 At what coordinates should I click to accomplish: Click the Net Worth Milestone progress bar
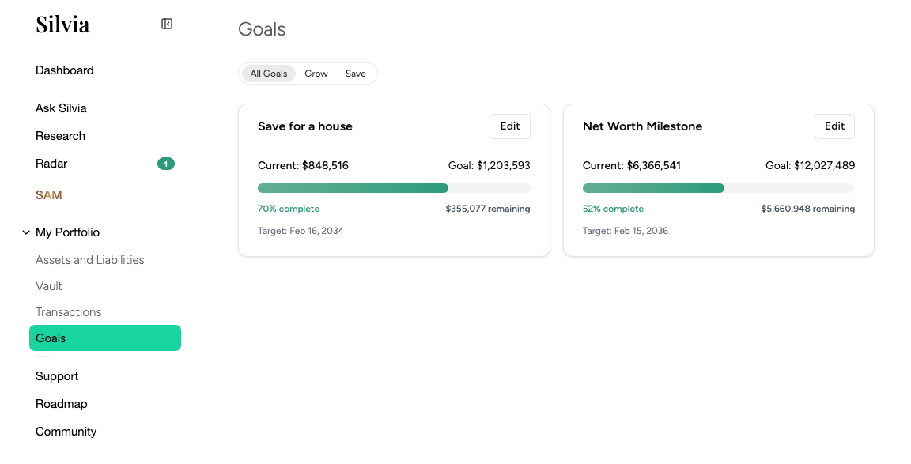point(719,188)
